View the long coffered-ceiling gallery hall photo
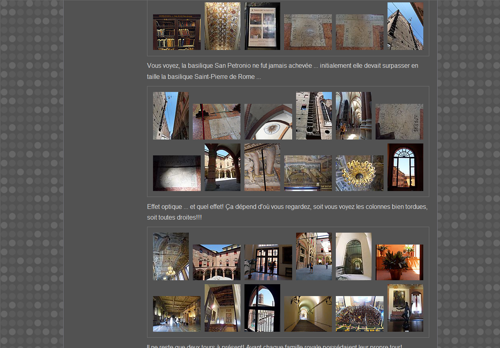The image size is (500, 348). point(176,314)
